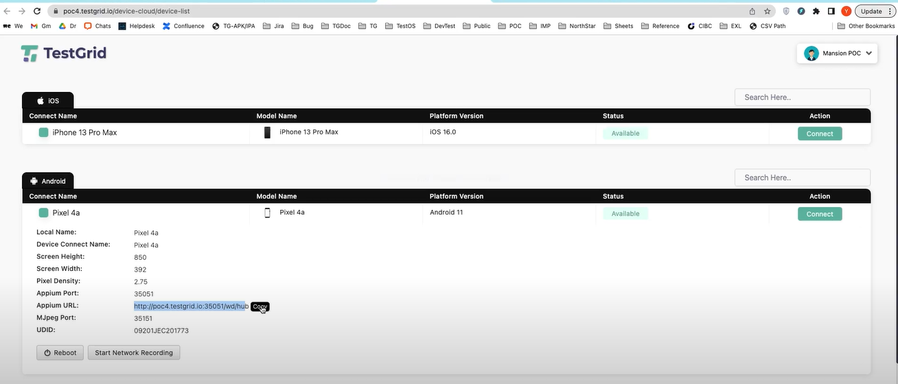Click the Android 11 platform version cell

(446, 212)
